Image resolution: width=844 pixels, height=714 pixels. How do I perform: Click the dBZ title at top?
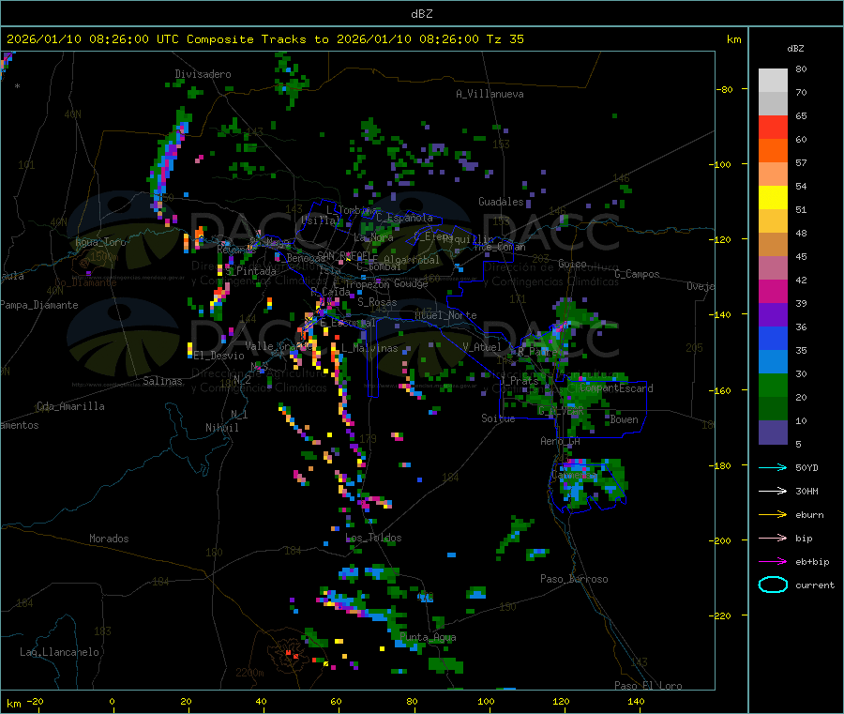[x=421, y=14]
